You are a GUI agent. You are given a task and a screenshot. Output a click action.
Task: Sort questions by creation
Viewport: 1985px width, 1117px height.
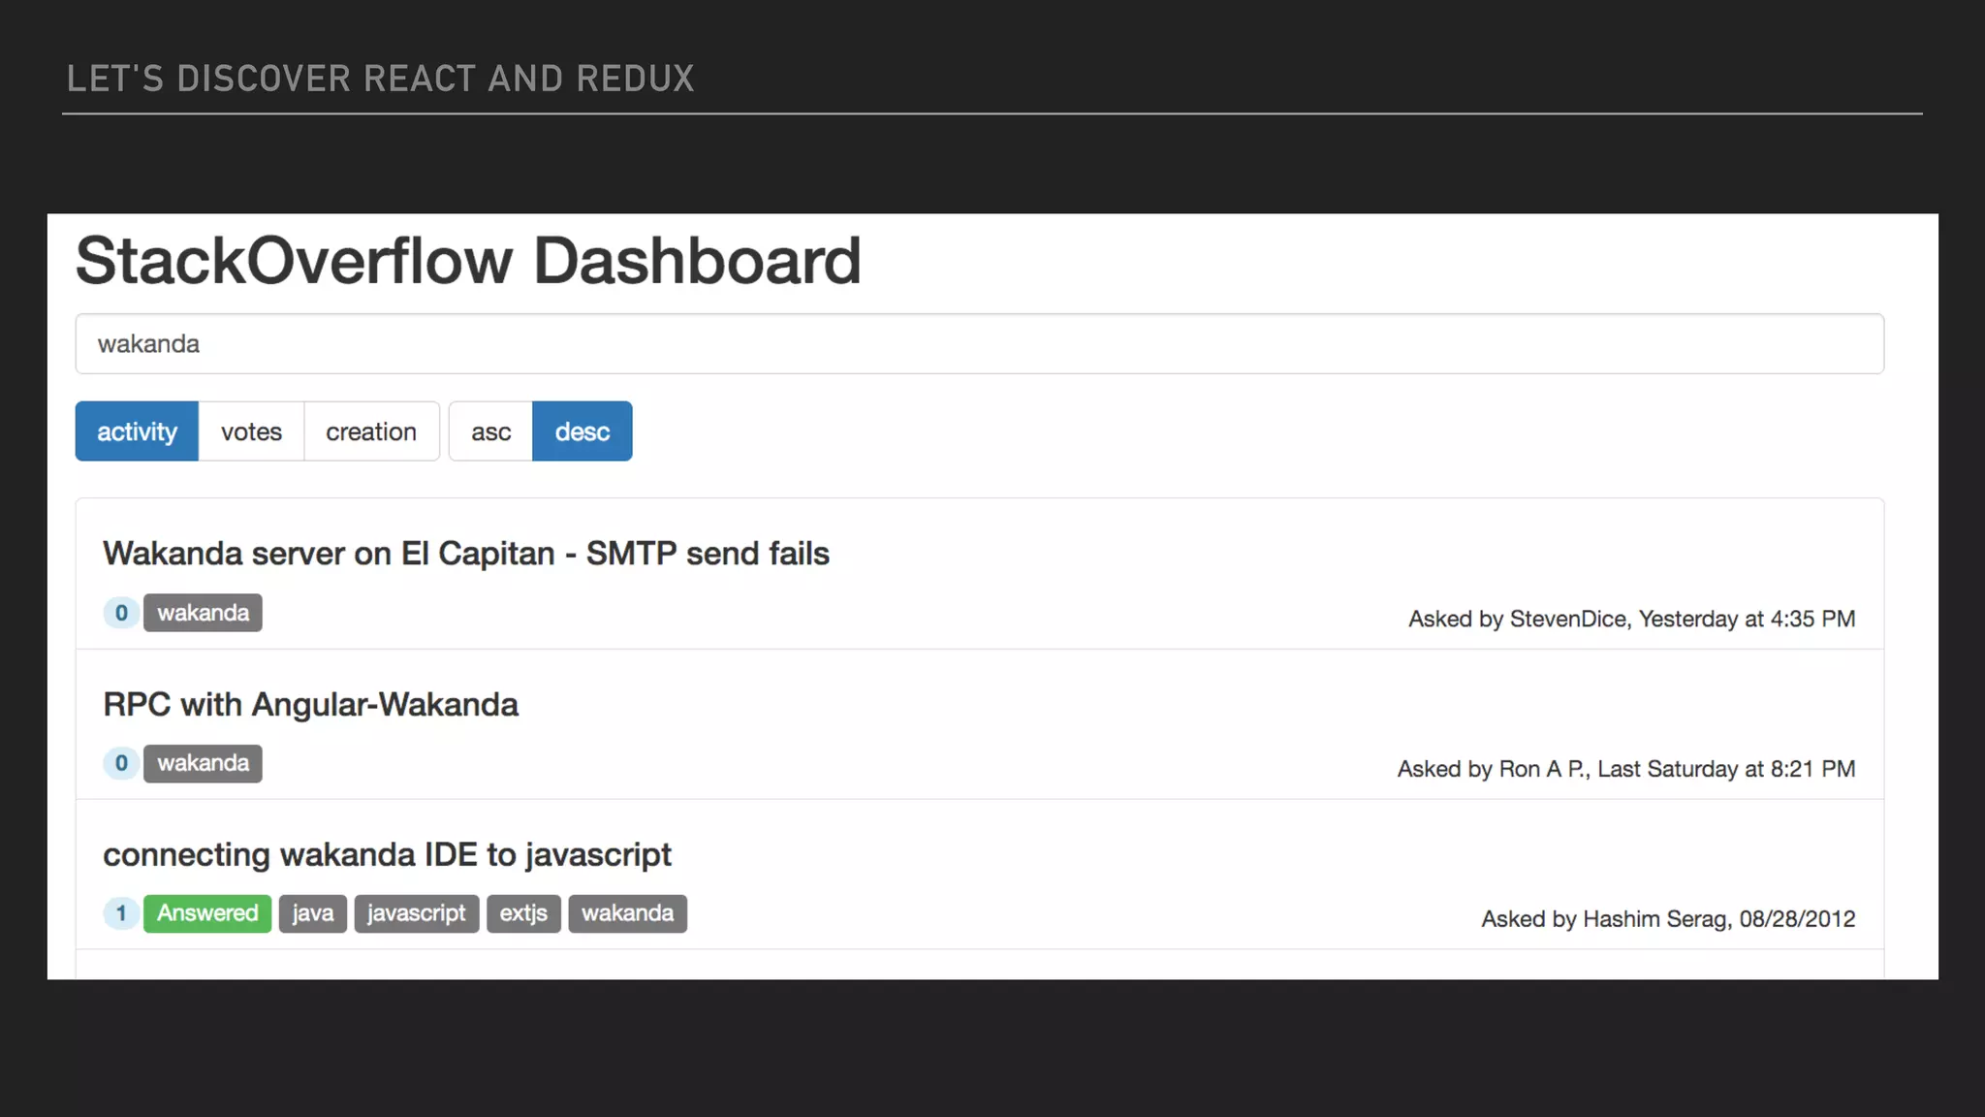371,431
